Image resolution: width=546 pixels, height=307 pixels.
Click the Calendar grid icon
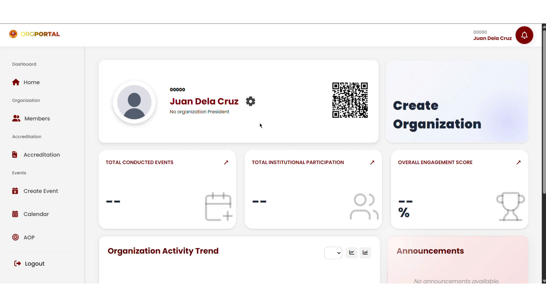click(x=15, y=214)
